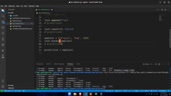Split the terminal

pyautogui.click(x=156, y=64)
